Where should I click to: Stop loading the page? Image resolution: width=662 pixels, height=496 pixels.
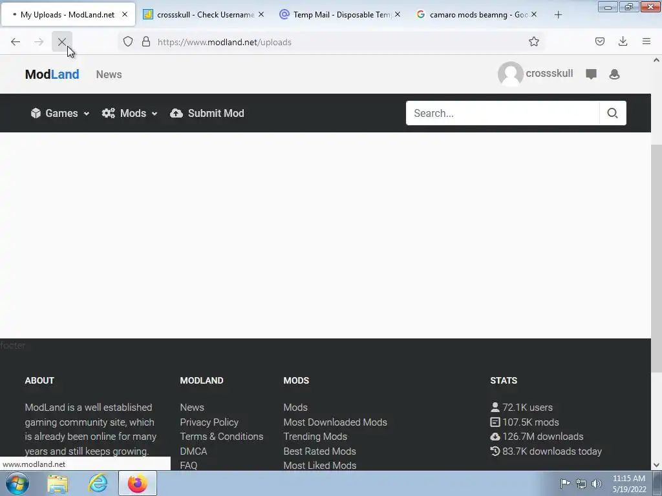[x=62, y=42]
